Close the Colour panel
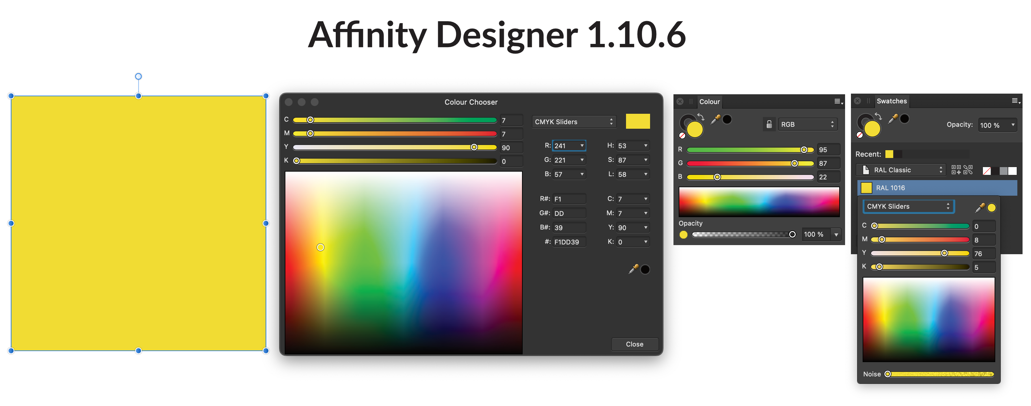Viewport: 1031px width, 406px height. pos(680,102)
